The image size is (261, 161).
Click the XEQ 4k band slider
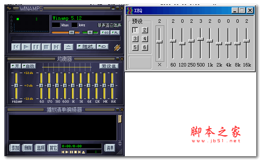click(228, 43)
